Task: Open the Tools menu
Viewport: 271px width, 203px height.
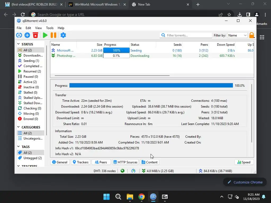Action: click(x=50, y=28)
